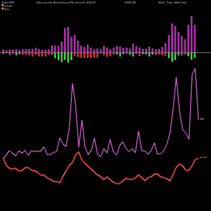
Task: Click the 'APER_BE' symbol text
Action: [x=130, y=3]
